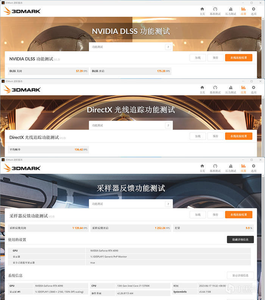Click orange 在线比较结果 in the sampler feedback panel
The height and width of the screenshot is (300, 265).
[238, 215]
